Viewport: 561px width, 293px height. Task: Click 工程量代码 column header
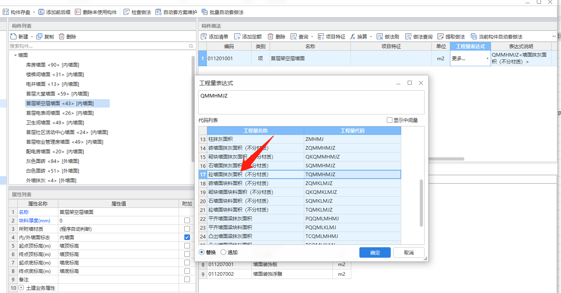tap(353, 130)
